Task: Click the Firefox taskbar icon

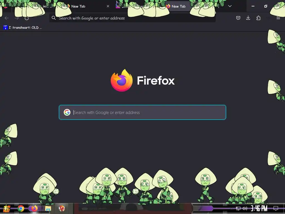Action: pyautogui.click(x=34, y=208)
